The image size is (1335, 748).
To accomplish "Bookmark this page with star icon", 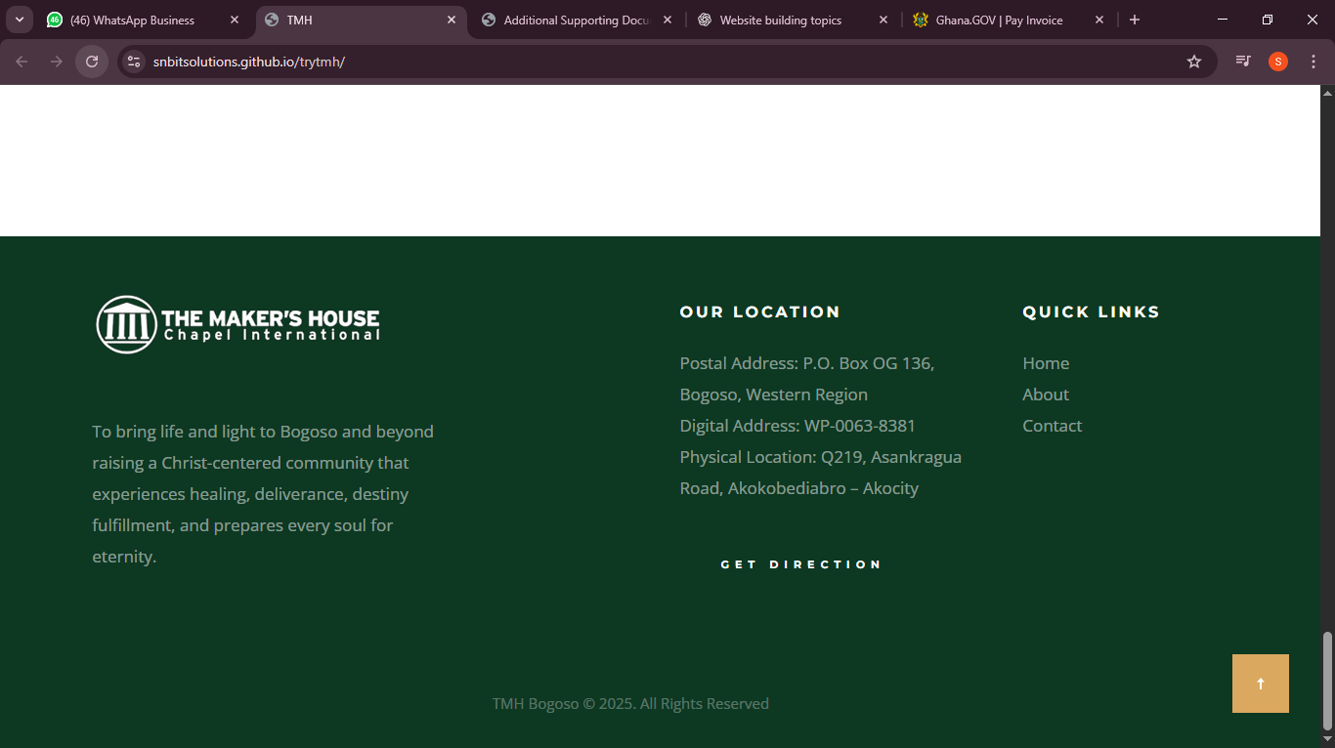I will pyautogui.click(x=1193, y=62).
